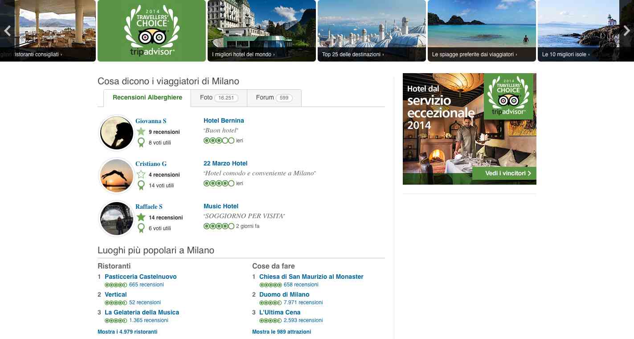Image resolution: width=634 pixels, height=339 pixels.
Task: Switch to the Foto tab
Action: coord(219,98)
